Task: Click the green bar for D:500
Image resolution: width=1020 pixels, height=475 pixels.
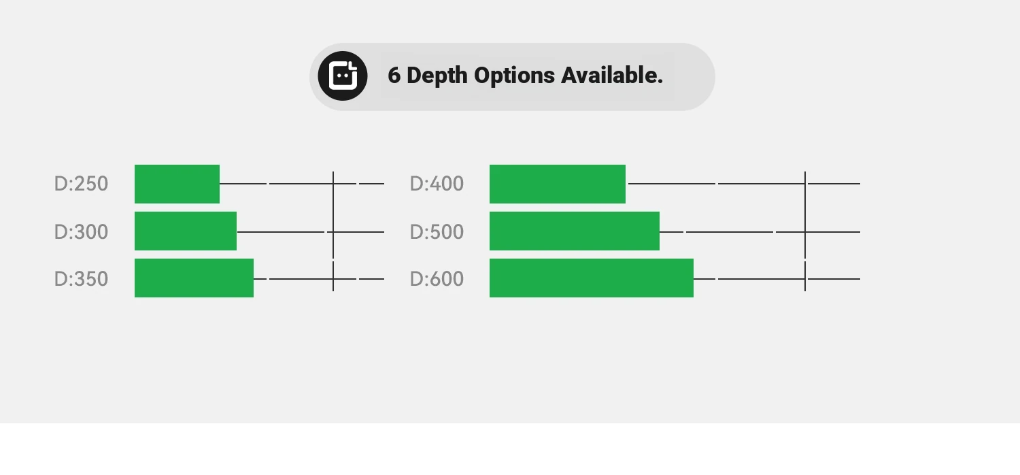Action: click(575, 231)
